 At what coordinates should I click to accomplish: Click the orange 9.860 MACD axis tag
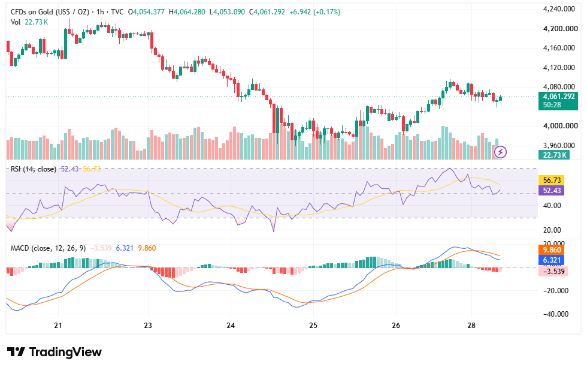coord(552,250)
